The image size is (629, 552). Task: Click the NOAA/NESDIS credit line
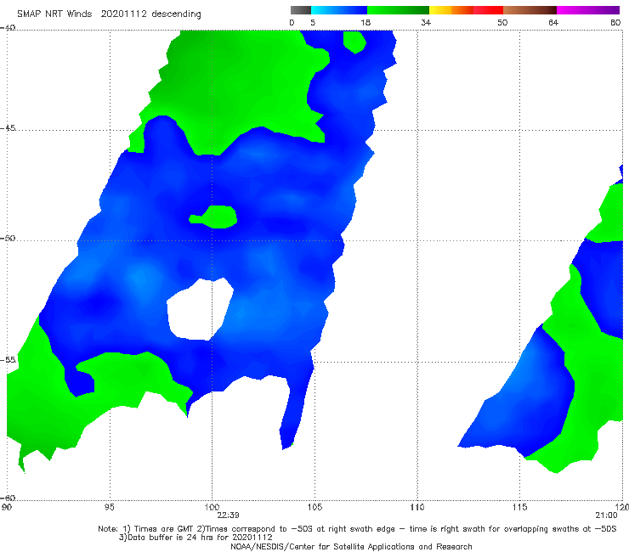click(351, 547)
